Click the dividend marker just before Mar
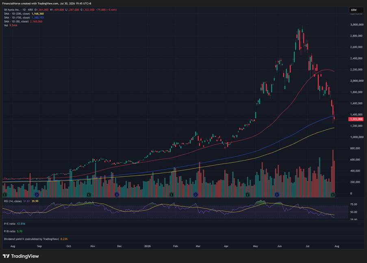This screenshot has height=263, width=367. click(195, 195)
